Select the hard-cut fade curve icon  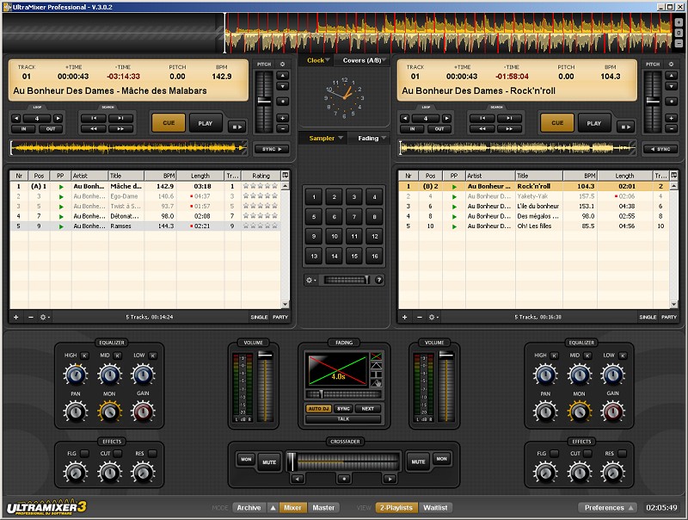pos(376,375)
